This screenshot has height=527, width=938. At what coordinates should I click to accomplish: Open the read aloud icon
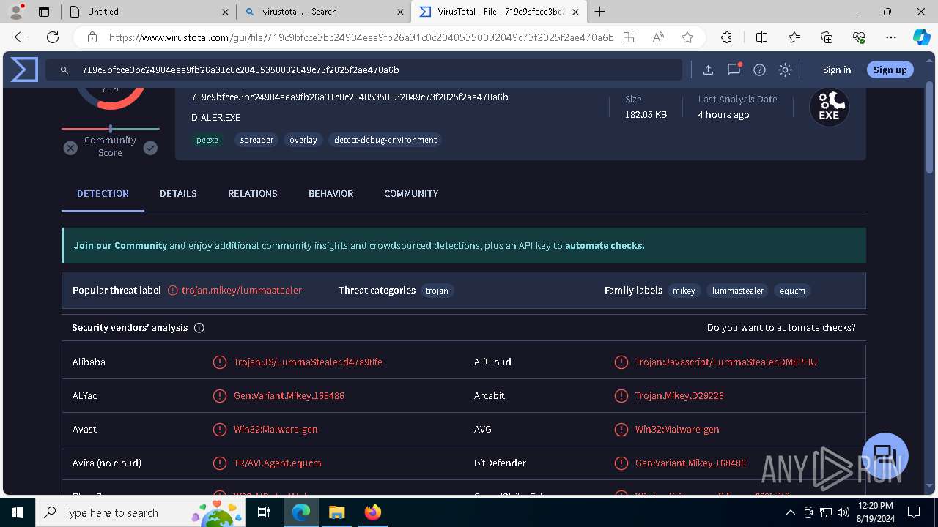tap(658, 37)
